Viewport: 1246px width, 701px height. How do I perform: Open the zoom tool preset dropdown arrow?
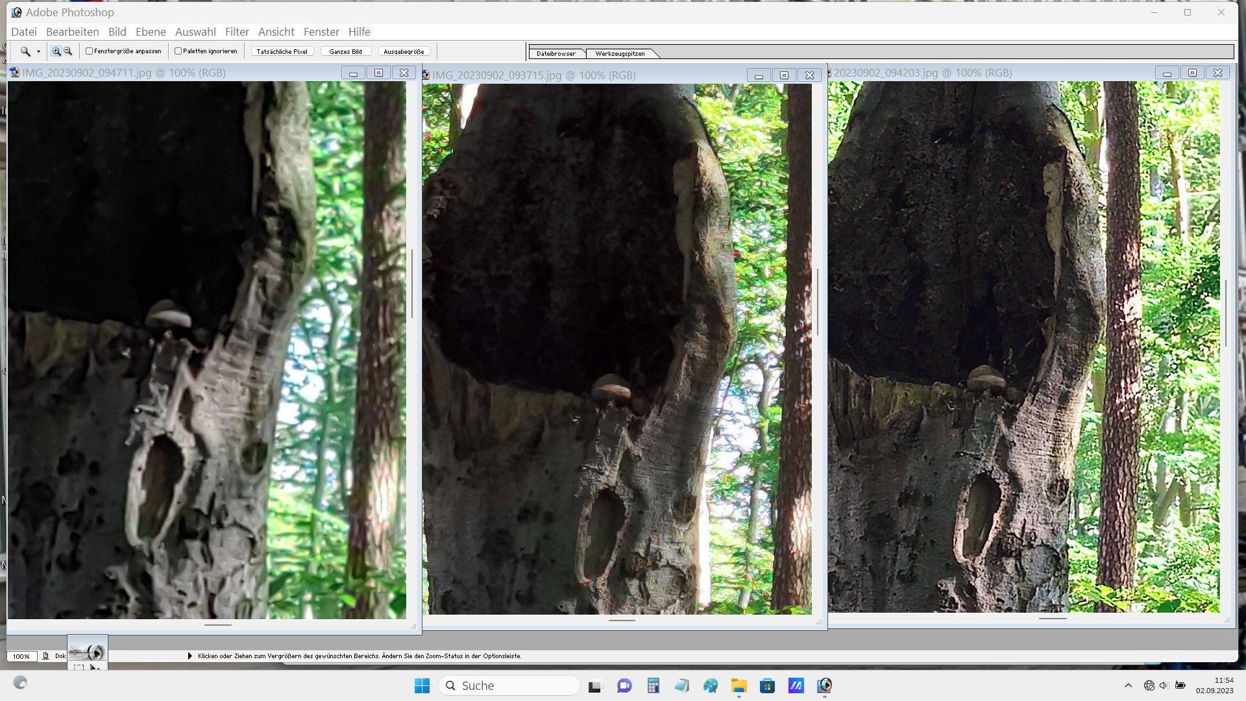click(38, 52)
